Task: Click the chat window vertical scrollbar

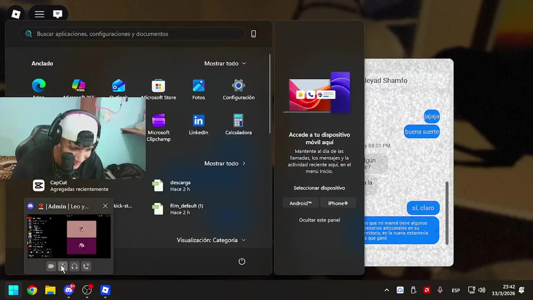Action: click(x=447, y=212)
